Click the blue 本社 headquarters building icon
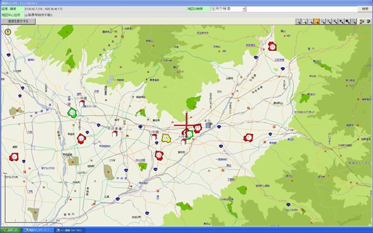Viewport: 373px width, 233px height. (208, 126)
